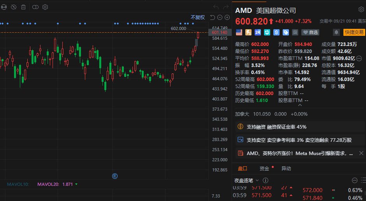Open the 不复权 adjustment dropdown
Viewport: 366px width, 201px height.
point(198,18)
